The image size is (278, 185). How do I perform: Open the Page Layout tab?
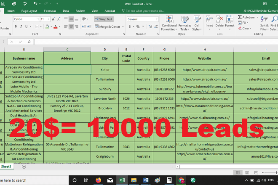pos(29,11)
